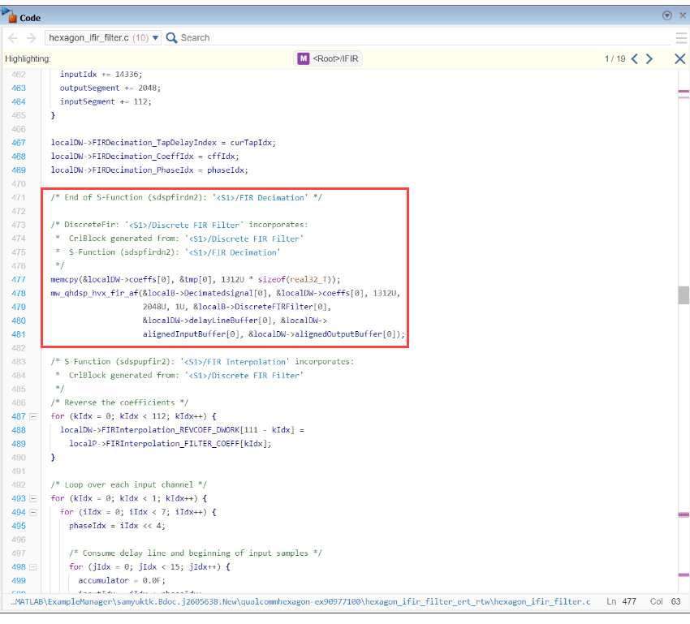This screenshot has height=624, width=690.
Task: Click the back navigation arrow
Action: pos(13,37)
